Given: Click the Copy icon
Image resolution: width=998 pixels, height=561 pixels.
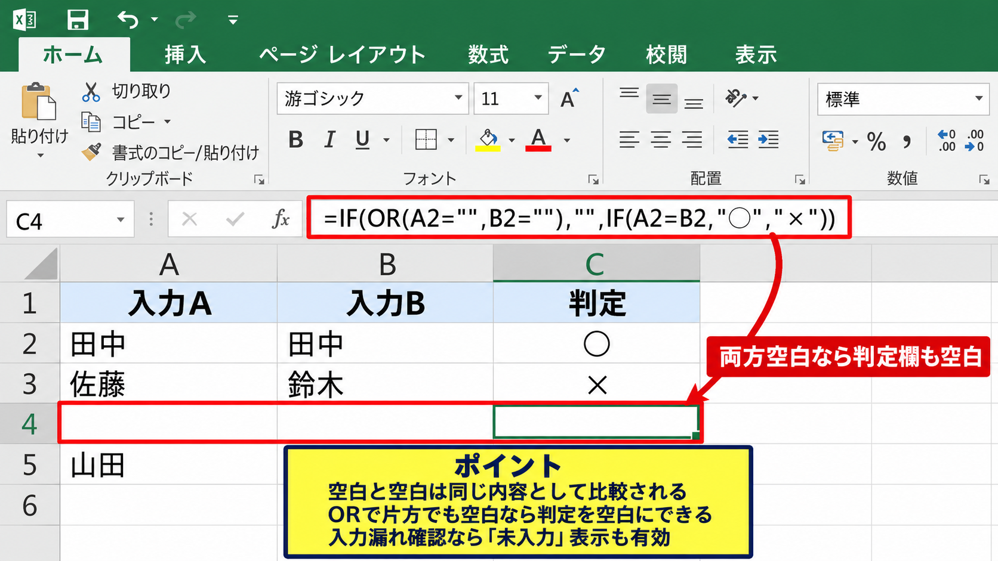Looking at the screenshot, I should pyautogui.click(x=91, y=122).
